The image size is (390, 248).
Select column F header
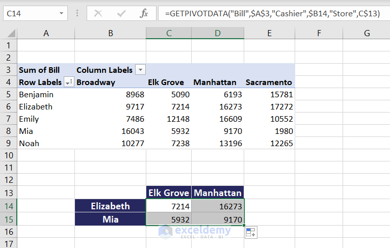pyautogui.click(x=319, y=34)
